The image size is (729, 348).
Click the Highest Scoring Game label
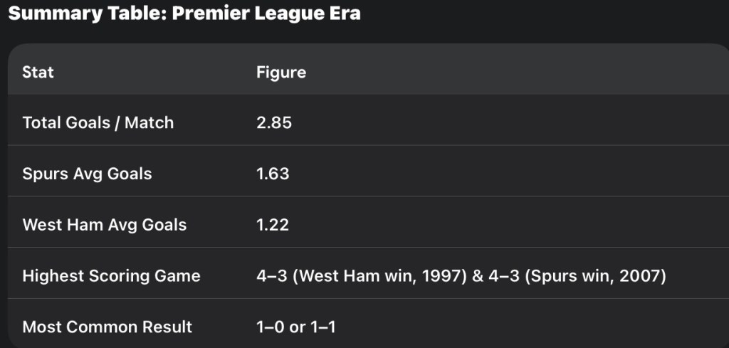tap(111, 276)
